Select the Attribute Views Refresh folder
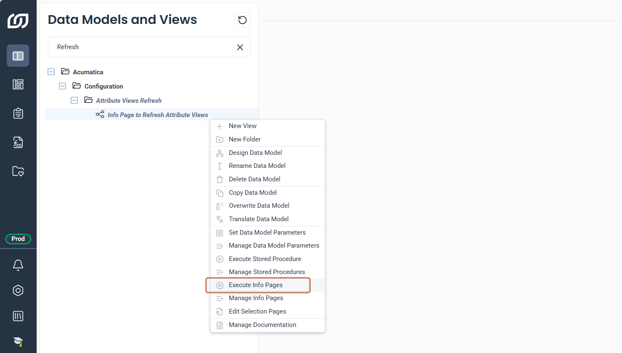The height and width of the screenshot is (353, 622). [129, 101]
